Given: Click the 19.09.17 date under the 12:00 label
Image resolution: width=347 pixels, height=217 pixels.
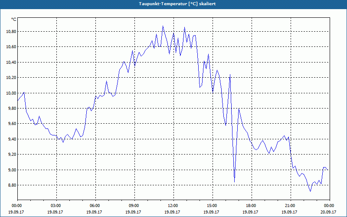Looking at the screenshot, I should [x=172, y=212].
